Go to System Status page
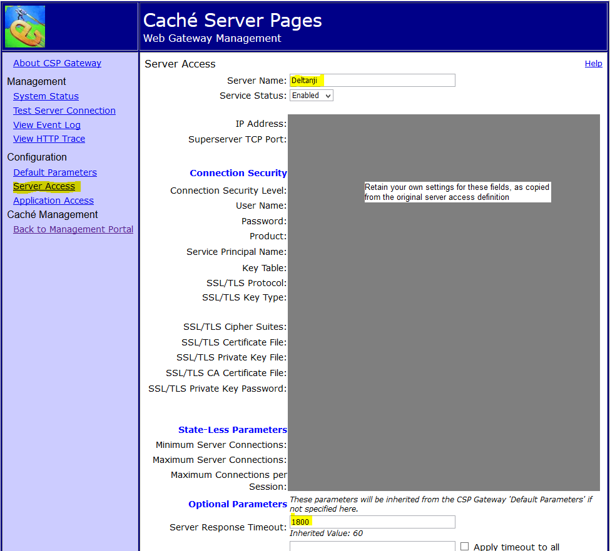 coord(46,96)
